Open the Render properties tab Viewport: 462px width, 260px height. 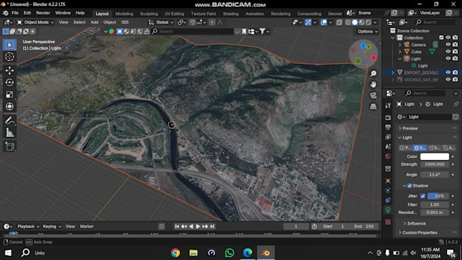388,117
